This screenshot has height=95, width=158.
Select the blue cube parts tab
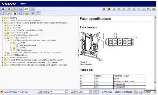pos(21,9)
